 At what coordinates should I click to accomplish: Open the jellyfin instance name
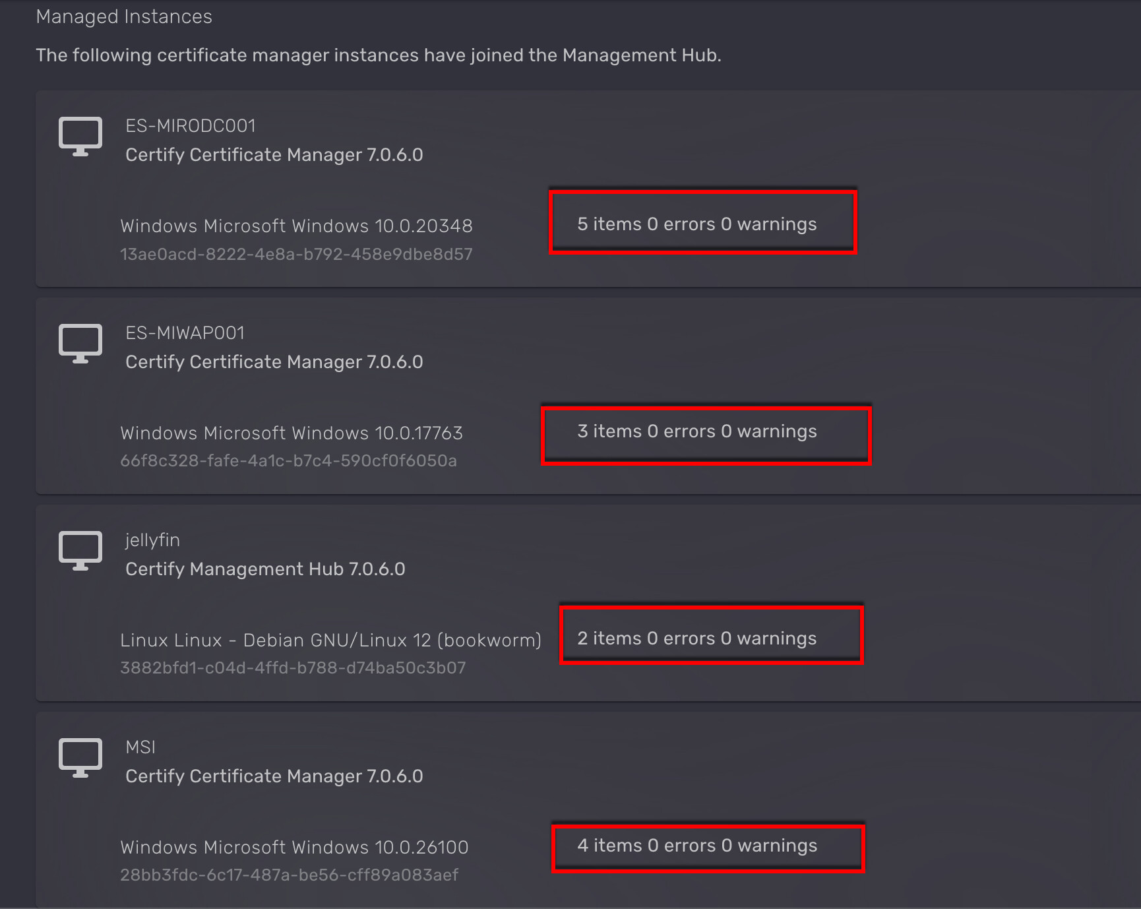(x=152, y=540)
